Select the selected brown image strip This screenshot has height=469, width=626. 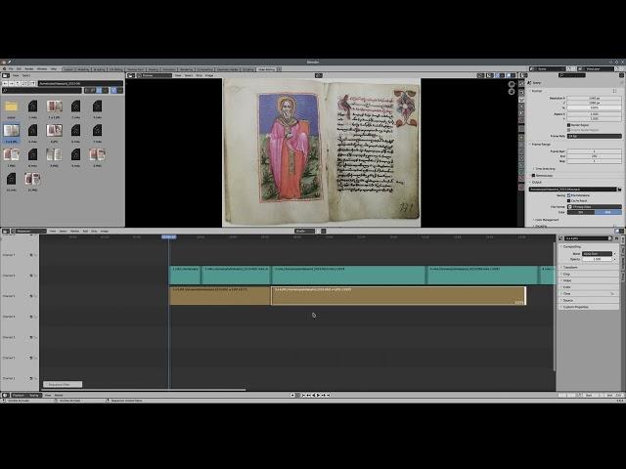398,296
